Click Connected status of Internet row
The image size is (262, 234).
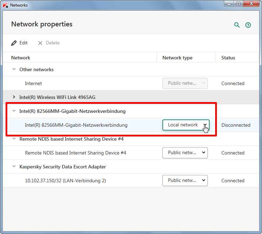pos(233,83)
